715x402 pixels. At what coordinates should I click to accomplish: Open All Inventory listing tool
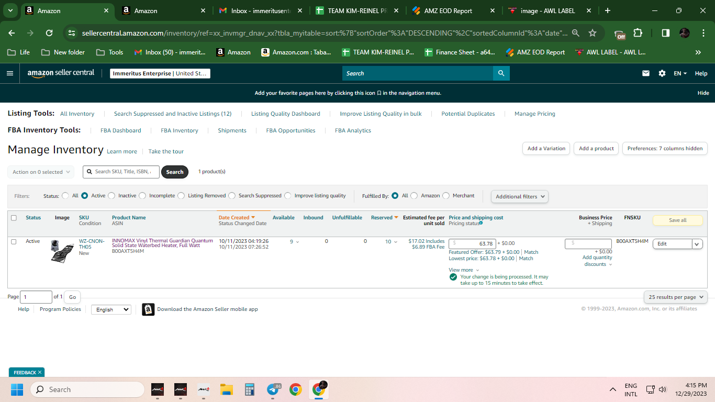[77, 114]
